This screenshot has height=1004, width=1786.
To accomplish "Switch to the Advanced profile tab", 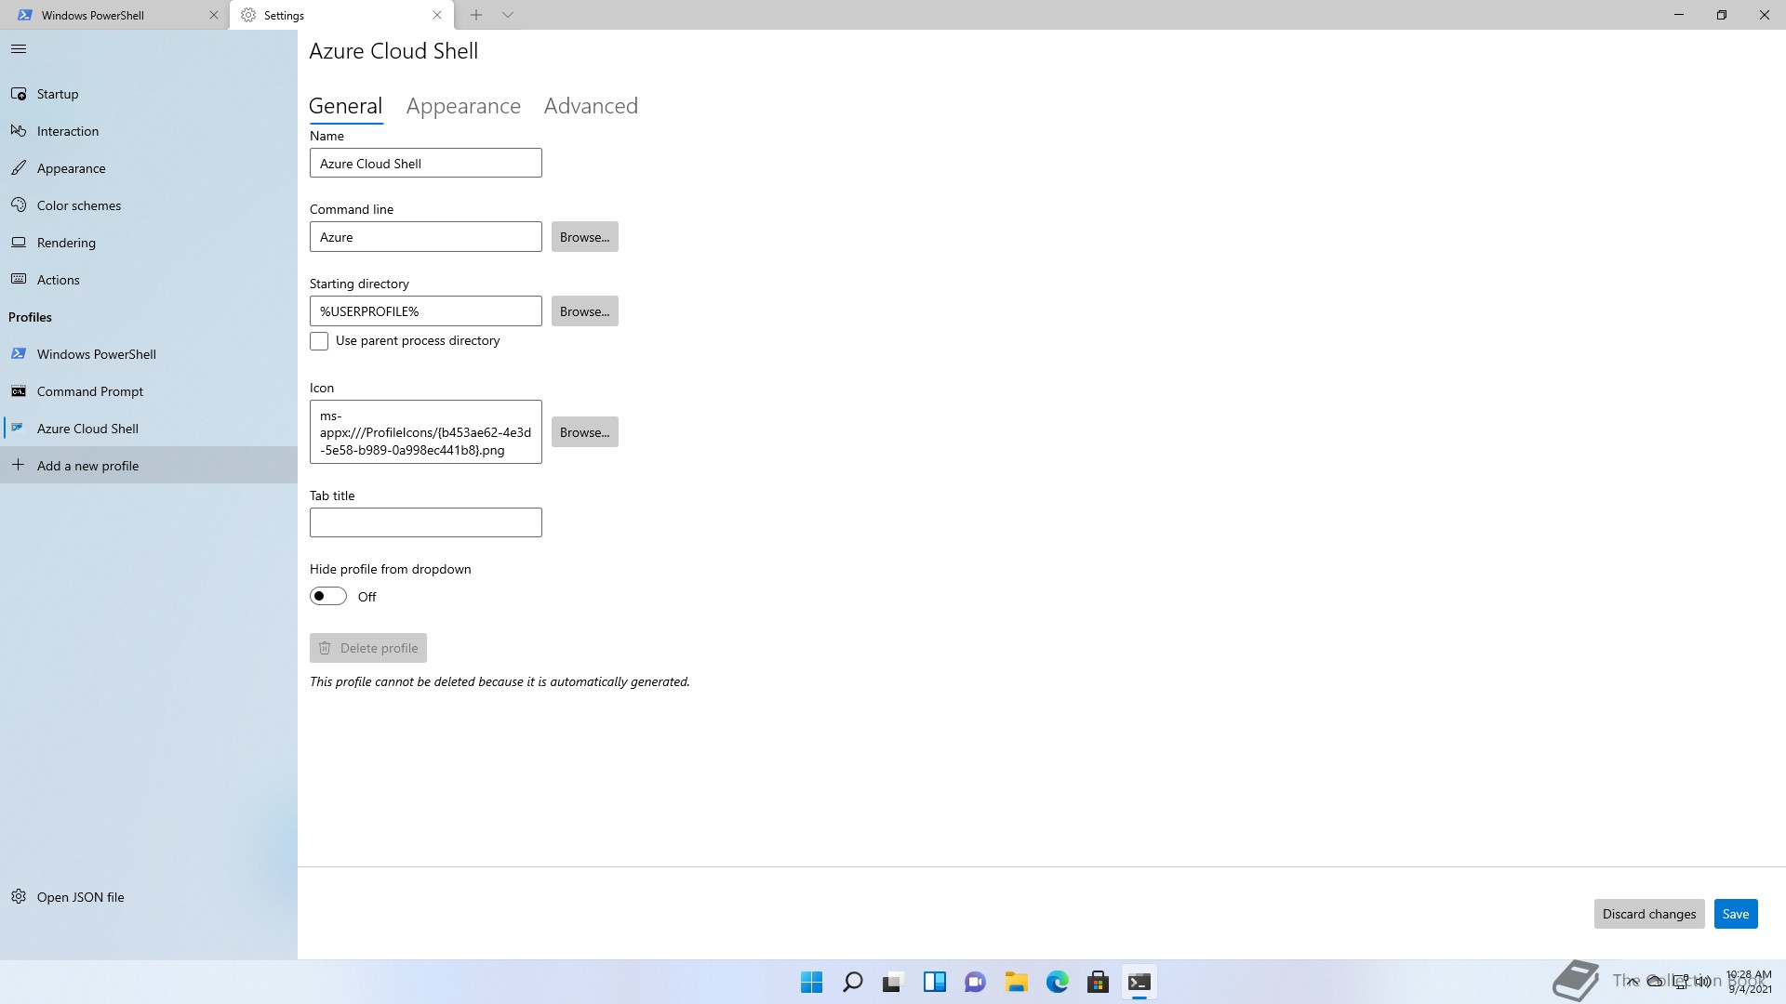I will click(591, 106).
